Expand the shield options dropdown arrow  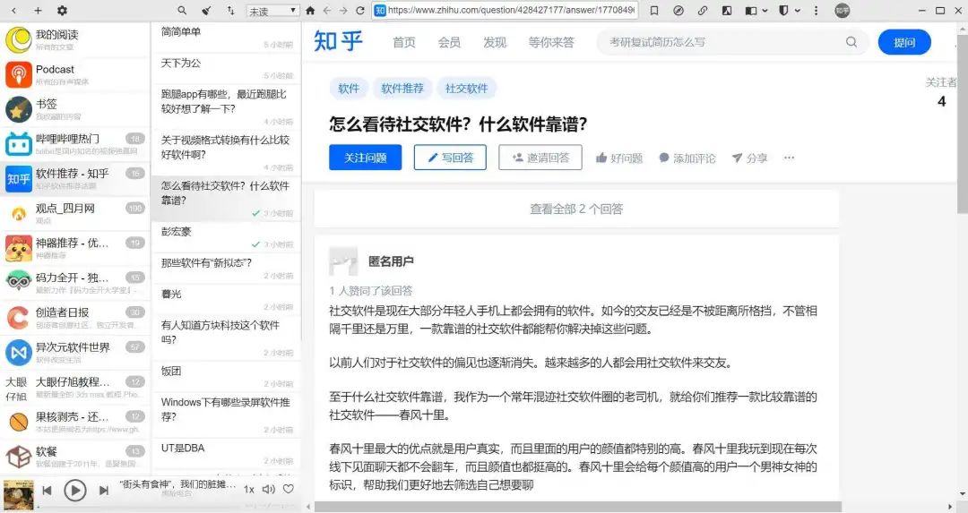coord(797,11)
